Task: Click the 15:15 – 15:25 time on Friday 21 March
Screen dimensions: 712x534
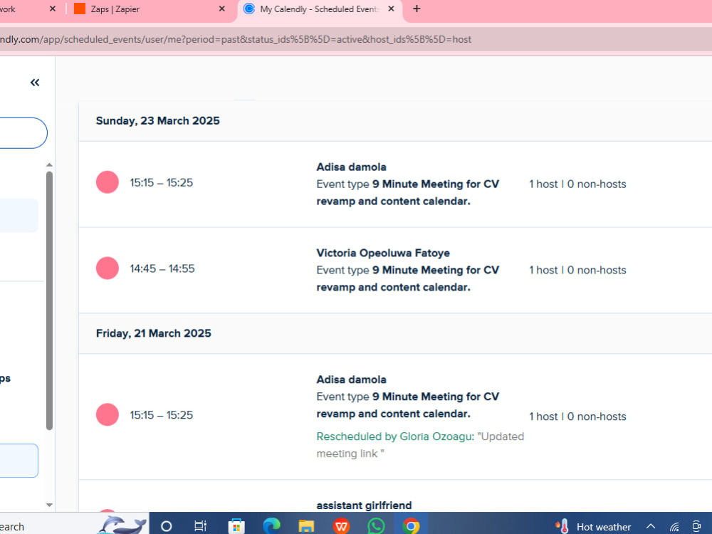Action: 161,415
